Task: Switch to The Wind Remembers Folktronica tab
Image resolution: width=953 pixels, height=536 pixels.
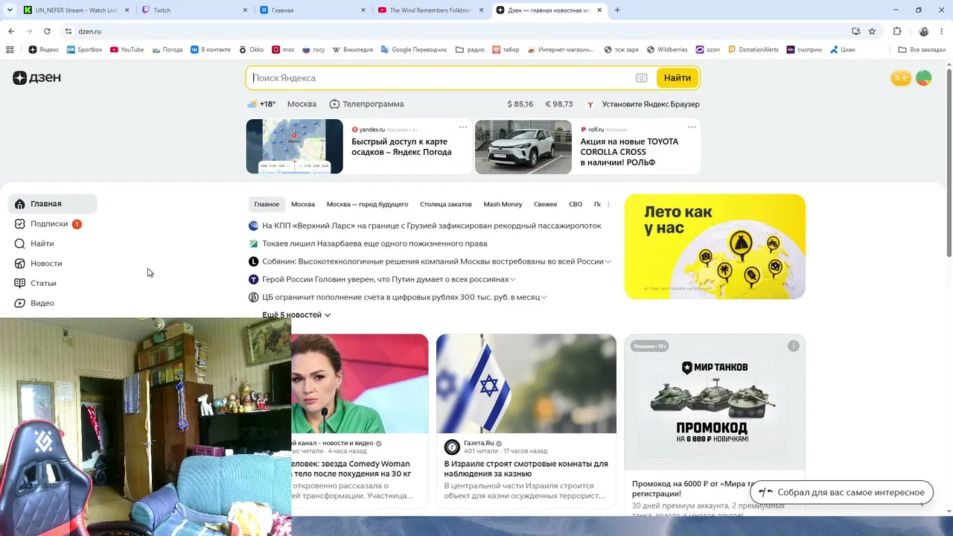Action: (x=431, y=10)
